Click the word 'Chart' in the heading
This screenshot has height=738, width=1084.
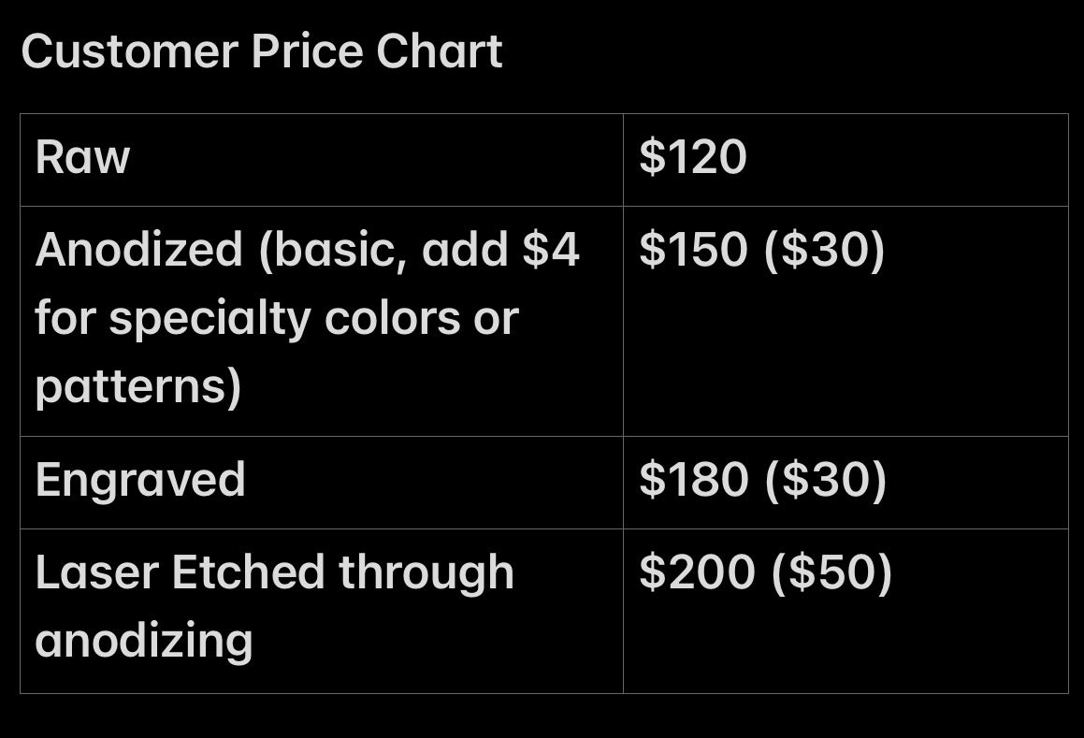(439, 51)
